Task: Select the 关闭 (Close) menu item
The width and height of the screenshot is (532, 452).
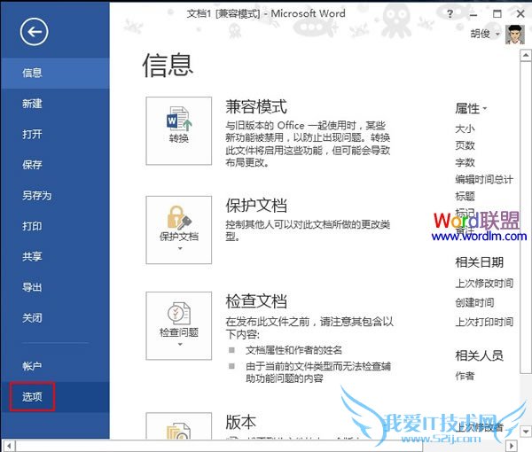Action: (x=55, y=318)
